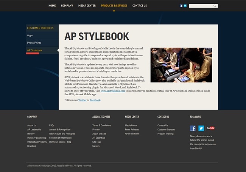Click the photo of people using tablets
The image size is (246, 172).
(x=181, y=65)
